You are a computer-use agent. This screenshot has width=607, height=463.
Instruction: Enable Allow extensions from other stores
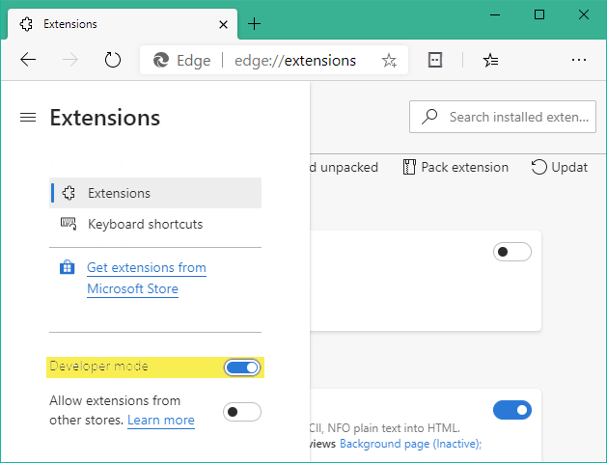[242, 412]
